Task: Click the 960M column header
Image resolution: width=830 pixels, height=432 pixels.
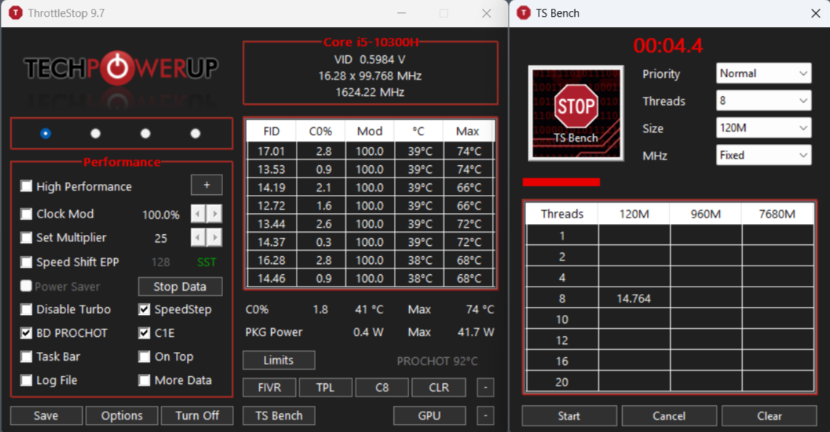Action: tap(706, 214)
